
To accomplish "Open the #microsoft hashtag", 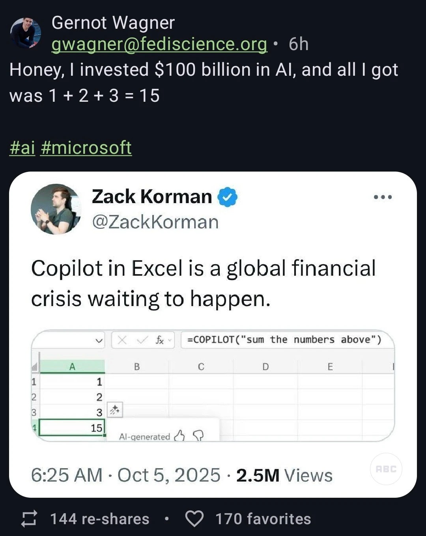I will tap(86, 148).
